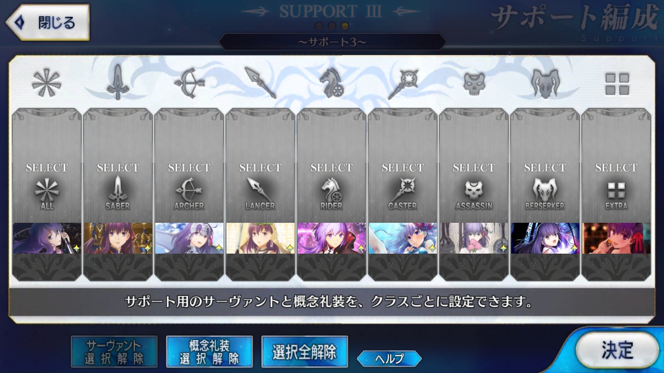Viewport: 664px width, 373px height.
Task: Click the Extra class grid icon in header
Action: point(617,84)
